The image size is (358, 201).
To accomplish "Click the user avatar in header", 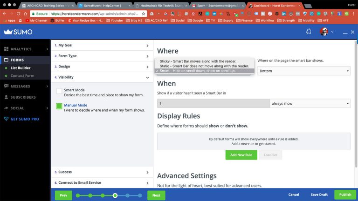I will [x=323, y=32].
